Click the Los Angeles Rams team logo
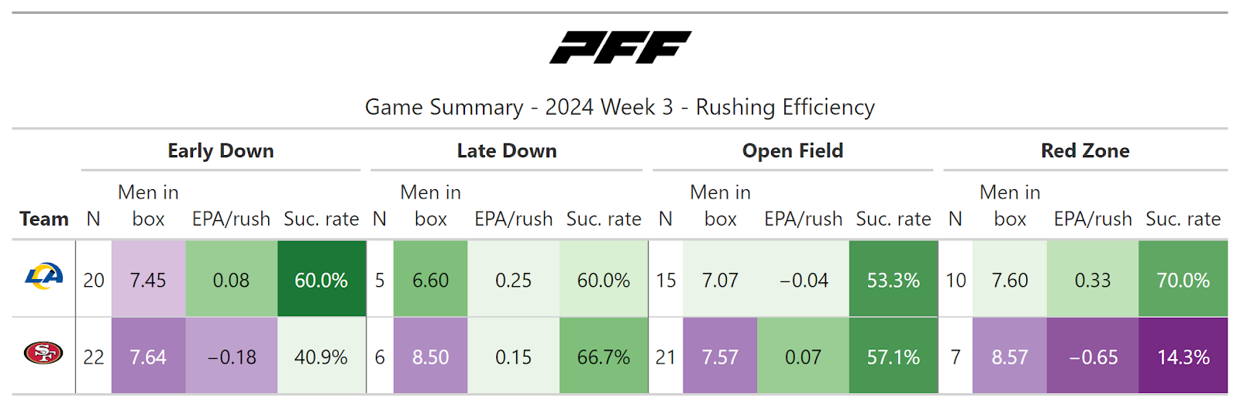Viewport: 1240px width, 407px height. (43, 276)
